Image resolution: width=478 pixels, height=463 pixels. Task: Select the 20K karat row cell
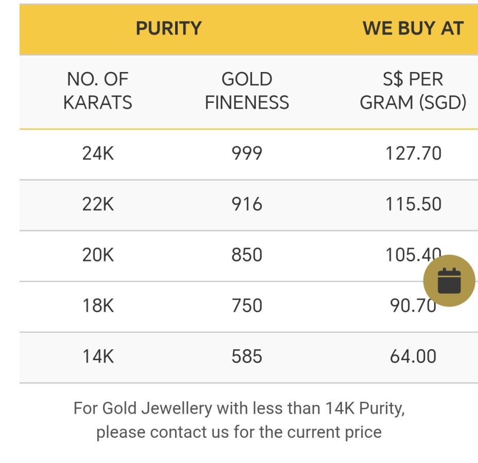(x=98, y=255)
